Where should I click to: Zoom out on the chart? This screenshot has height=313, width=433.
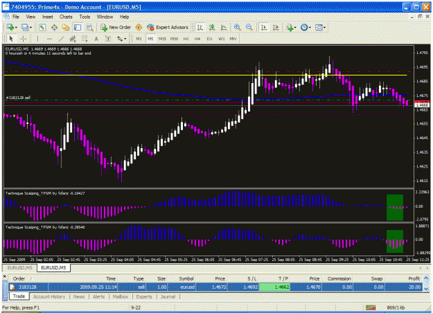coord(249,27)
